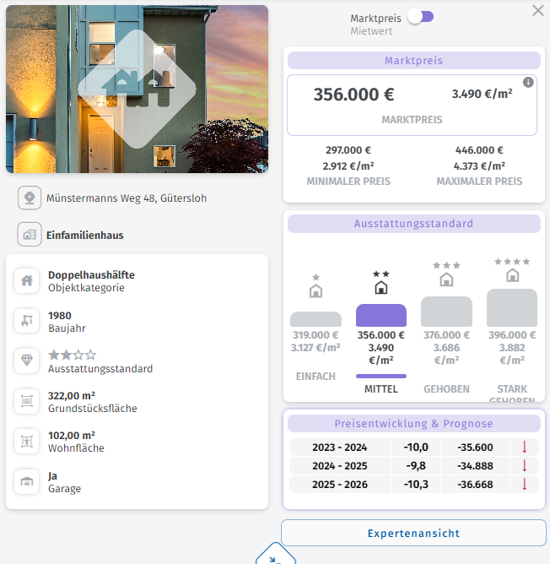Viewport: 550px width, 564px height.
Task: Click the Ausstattungsstandard section header
Action: point(413,224)
